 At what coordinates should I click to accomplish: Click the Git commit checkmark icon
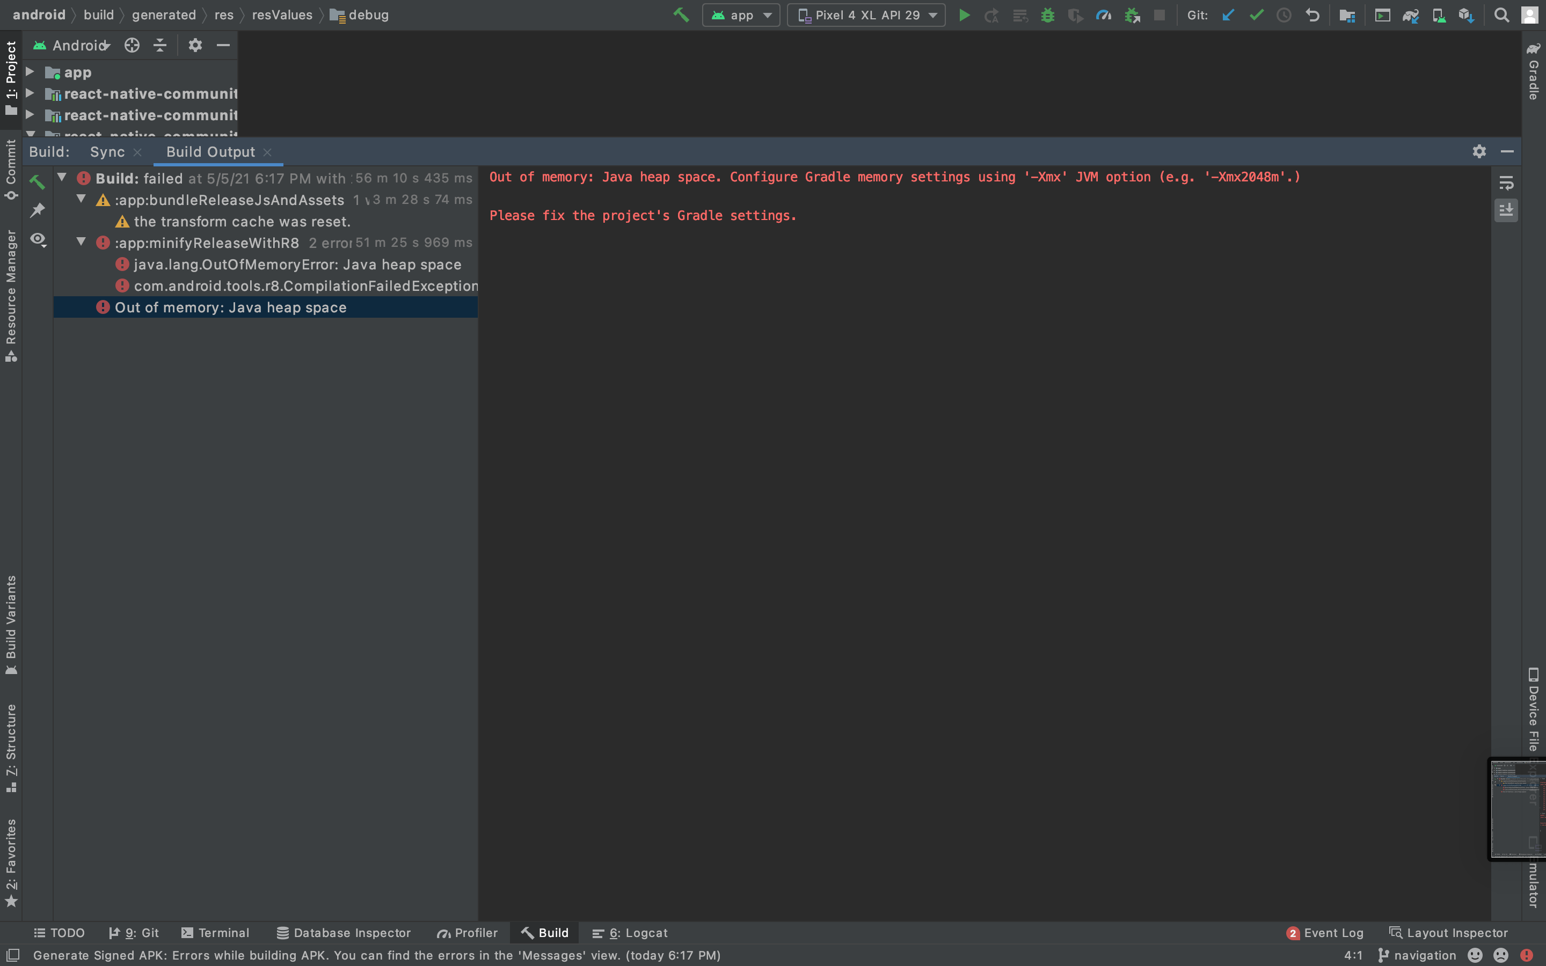[1256, 16]
